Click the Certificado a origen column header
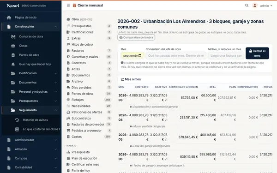 coord(183,87)
